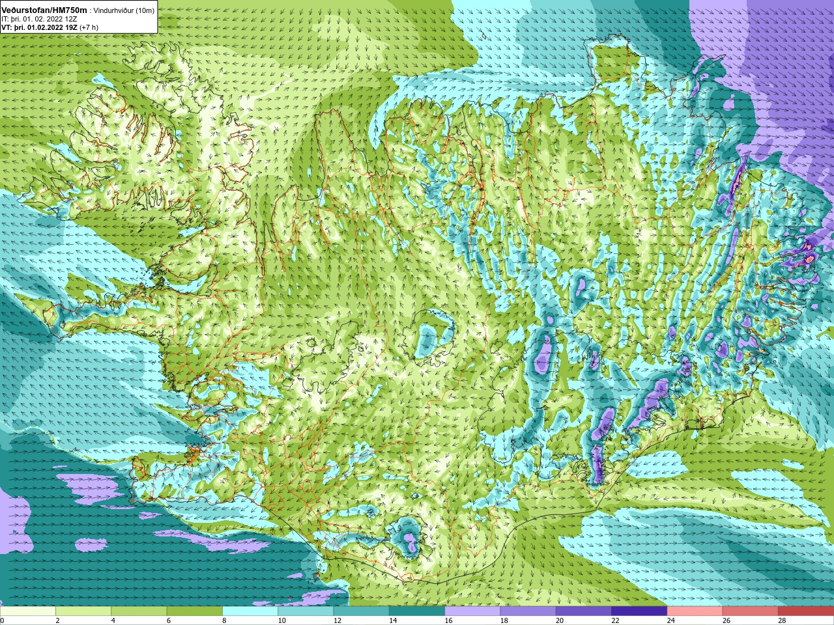This screenshot has width=834, height=625.
Task: Click the "18" legend scale label
Action: point(504,620)
